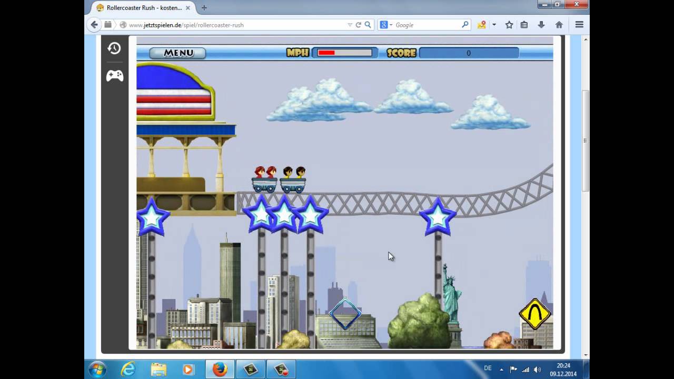This screenshot has width=674, height=379.
Task: Show the bookmarks list
Action: click(524, 25)
